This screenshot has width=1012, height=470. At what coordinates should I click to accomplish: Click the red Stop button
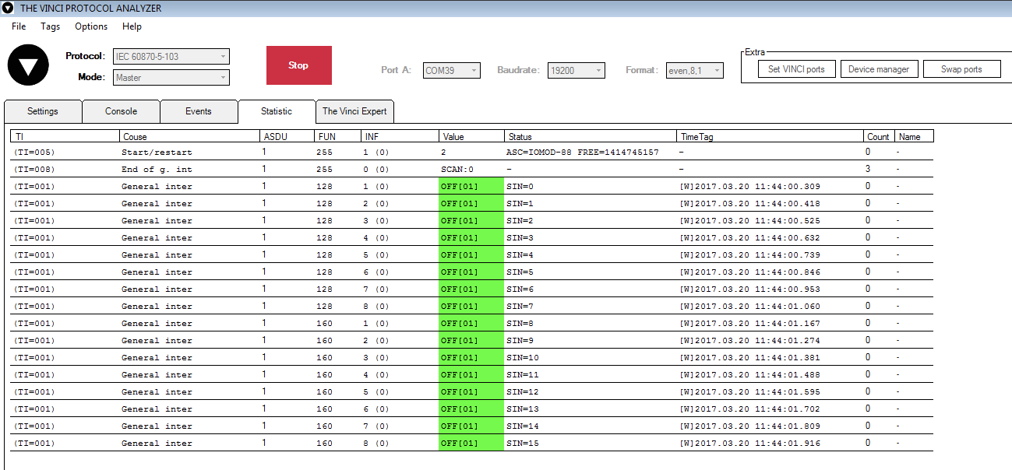coord(298,65)
